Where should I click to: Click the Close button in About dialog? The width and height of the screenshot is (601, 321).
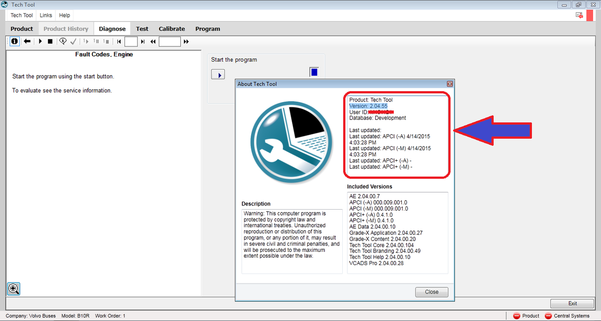point(431,292)
